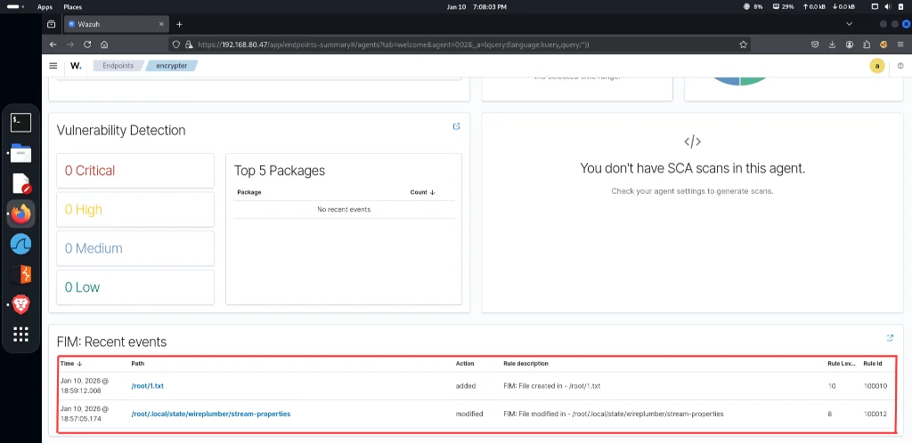Bookmark this page with star icon
Viewport: 912px width, 443px height.
[743, 44]
